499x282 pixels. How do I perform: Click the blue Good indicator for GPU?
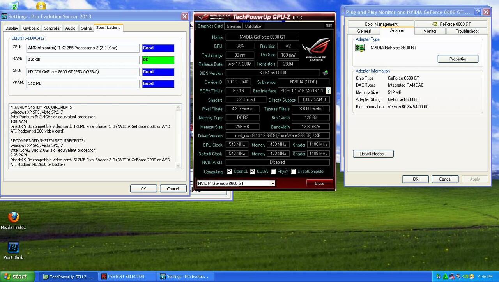click(x=158, y=72)
